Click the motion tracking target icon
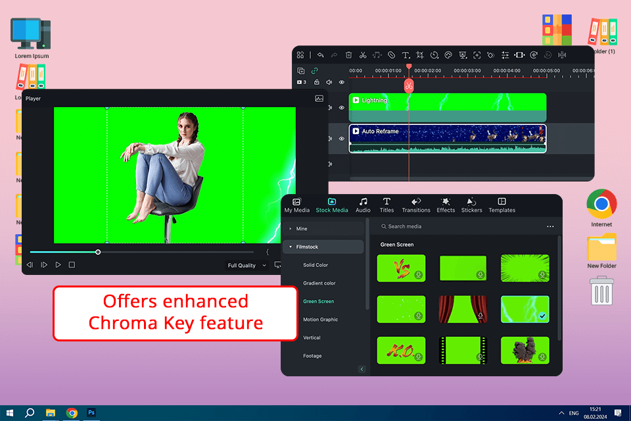This screenshot has height=421, width=631. click(477, 55)
